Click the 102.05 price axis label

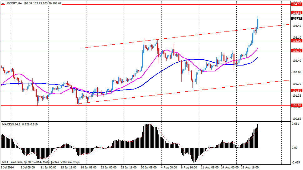tap(296, 72)
